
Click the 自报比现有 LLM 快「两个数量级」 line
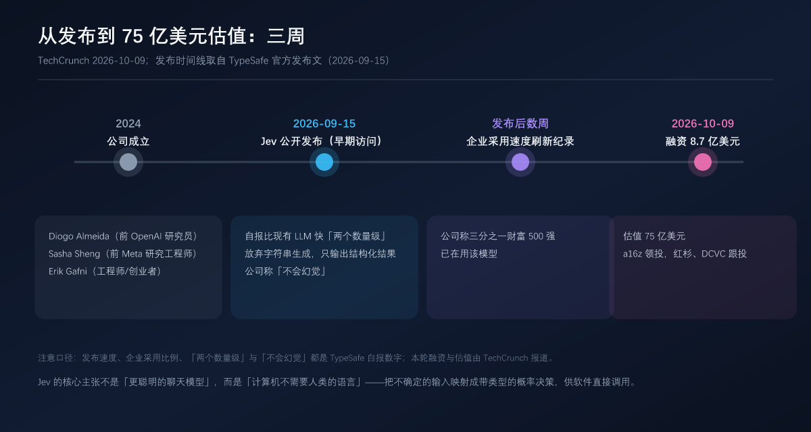(x=316, y=236)
